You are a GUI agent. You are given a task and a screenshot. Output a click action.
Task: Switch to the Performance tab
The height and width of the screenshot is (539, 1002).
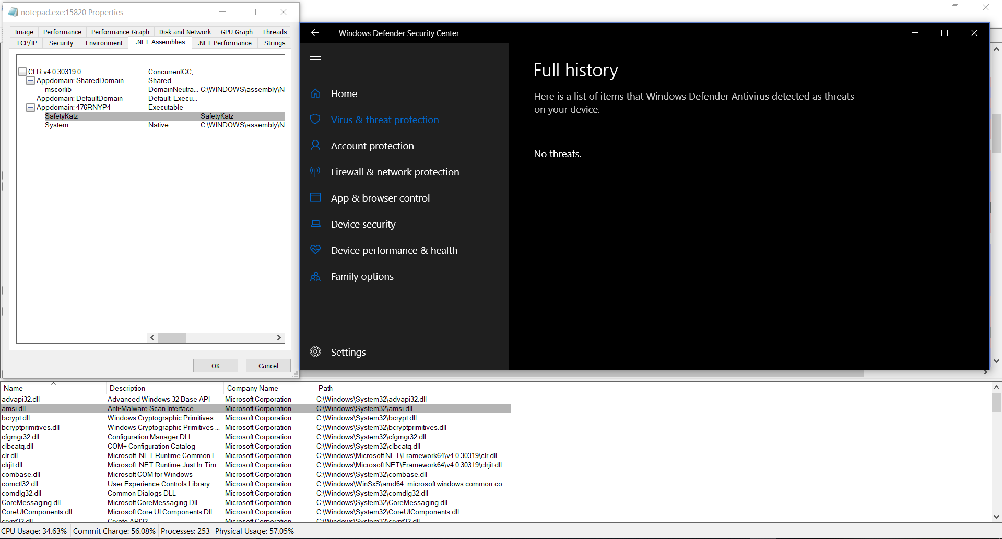[x=62, y=32]
